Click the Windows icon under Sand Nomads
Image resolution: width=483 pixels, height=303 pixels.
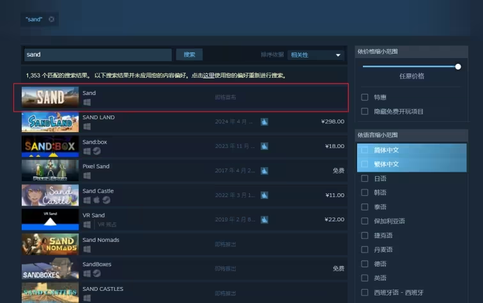point(87,249)
